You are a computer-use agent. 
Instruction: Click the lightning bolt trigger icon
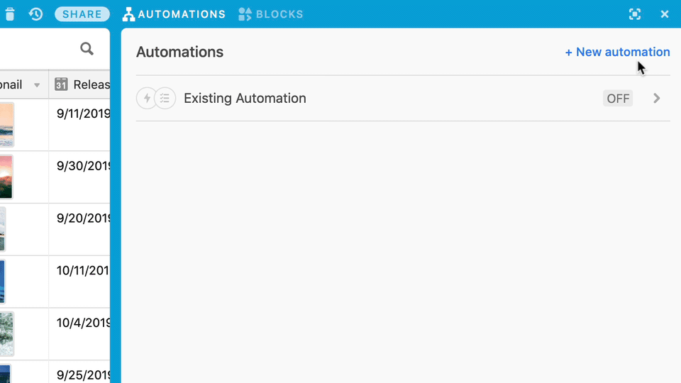147,98
